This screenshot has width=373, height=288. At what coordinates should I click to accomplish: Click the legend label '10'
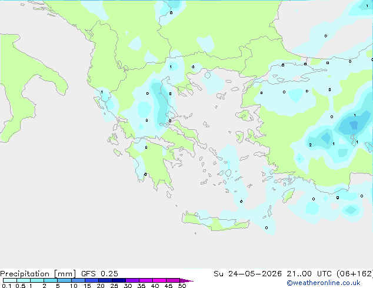pos(74,286)
